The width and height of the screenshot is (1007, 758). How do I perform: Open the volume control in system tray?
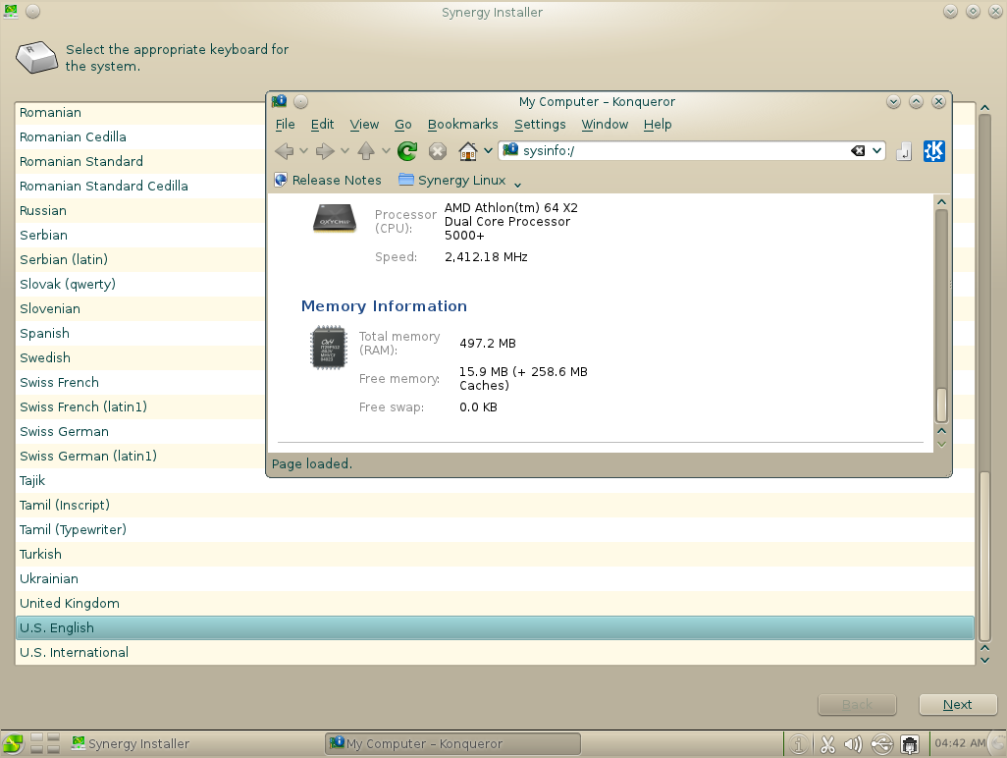pos(852,744)
